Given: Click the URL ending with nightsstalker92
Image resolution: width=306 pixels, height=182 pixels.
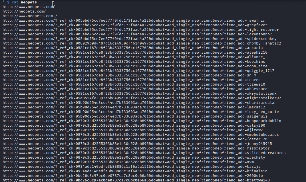Looking at the screenshot, I should pyautogui.click(x=142, y=98).
